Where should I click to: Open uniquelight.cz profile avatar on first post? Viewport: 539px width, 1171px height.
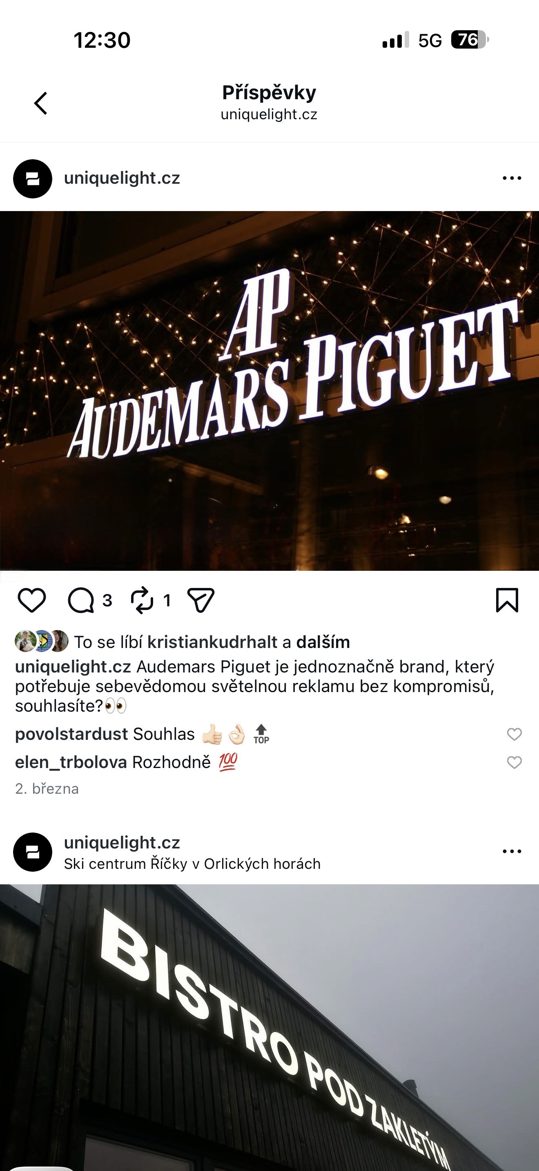coord(33,179)
